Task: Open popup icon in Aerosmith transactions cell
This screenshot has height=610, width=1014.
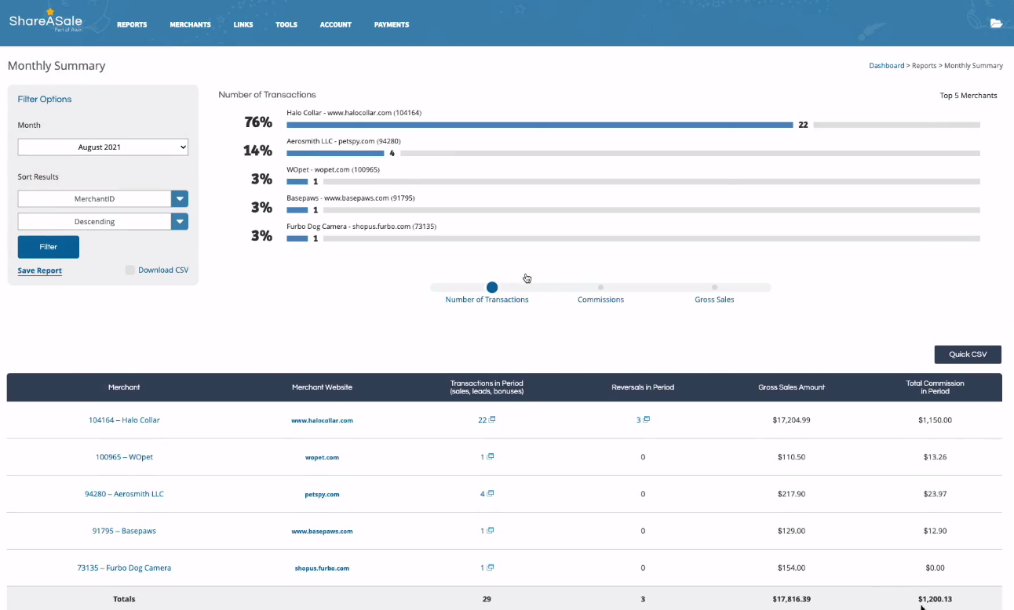Action: pos(491,493)
